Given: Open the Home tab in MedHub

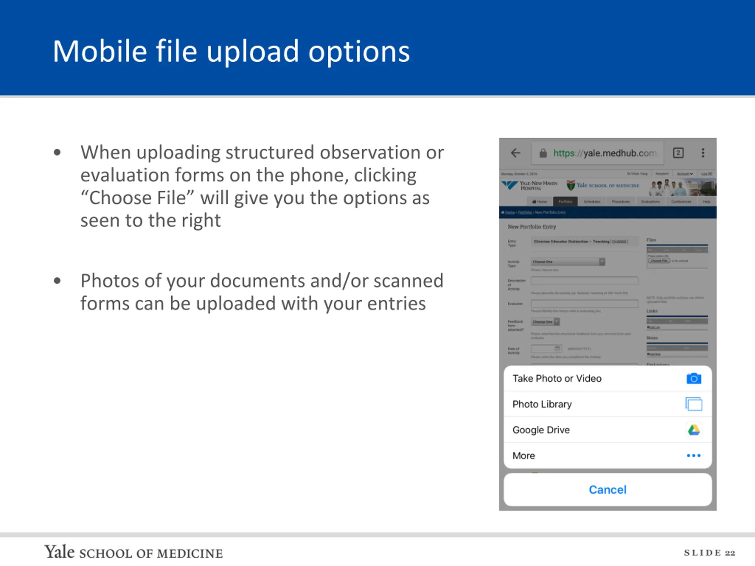Looking at the screenshot, I should (539, 202).
